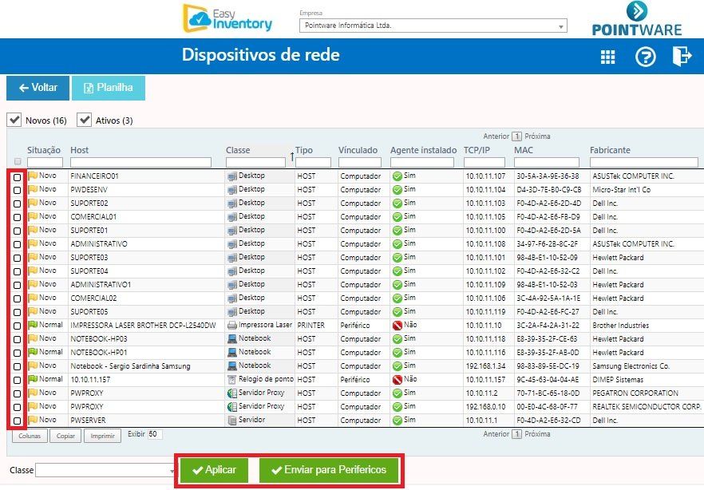Sort by the Situação column header
Screen dimensions: 704x490
(44, 150)
